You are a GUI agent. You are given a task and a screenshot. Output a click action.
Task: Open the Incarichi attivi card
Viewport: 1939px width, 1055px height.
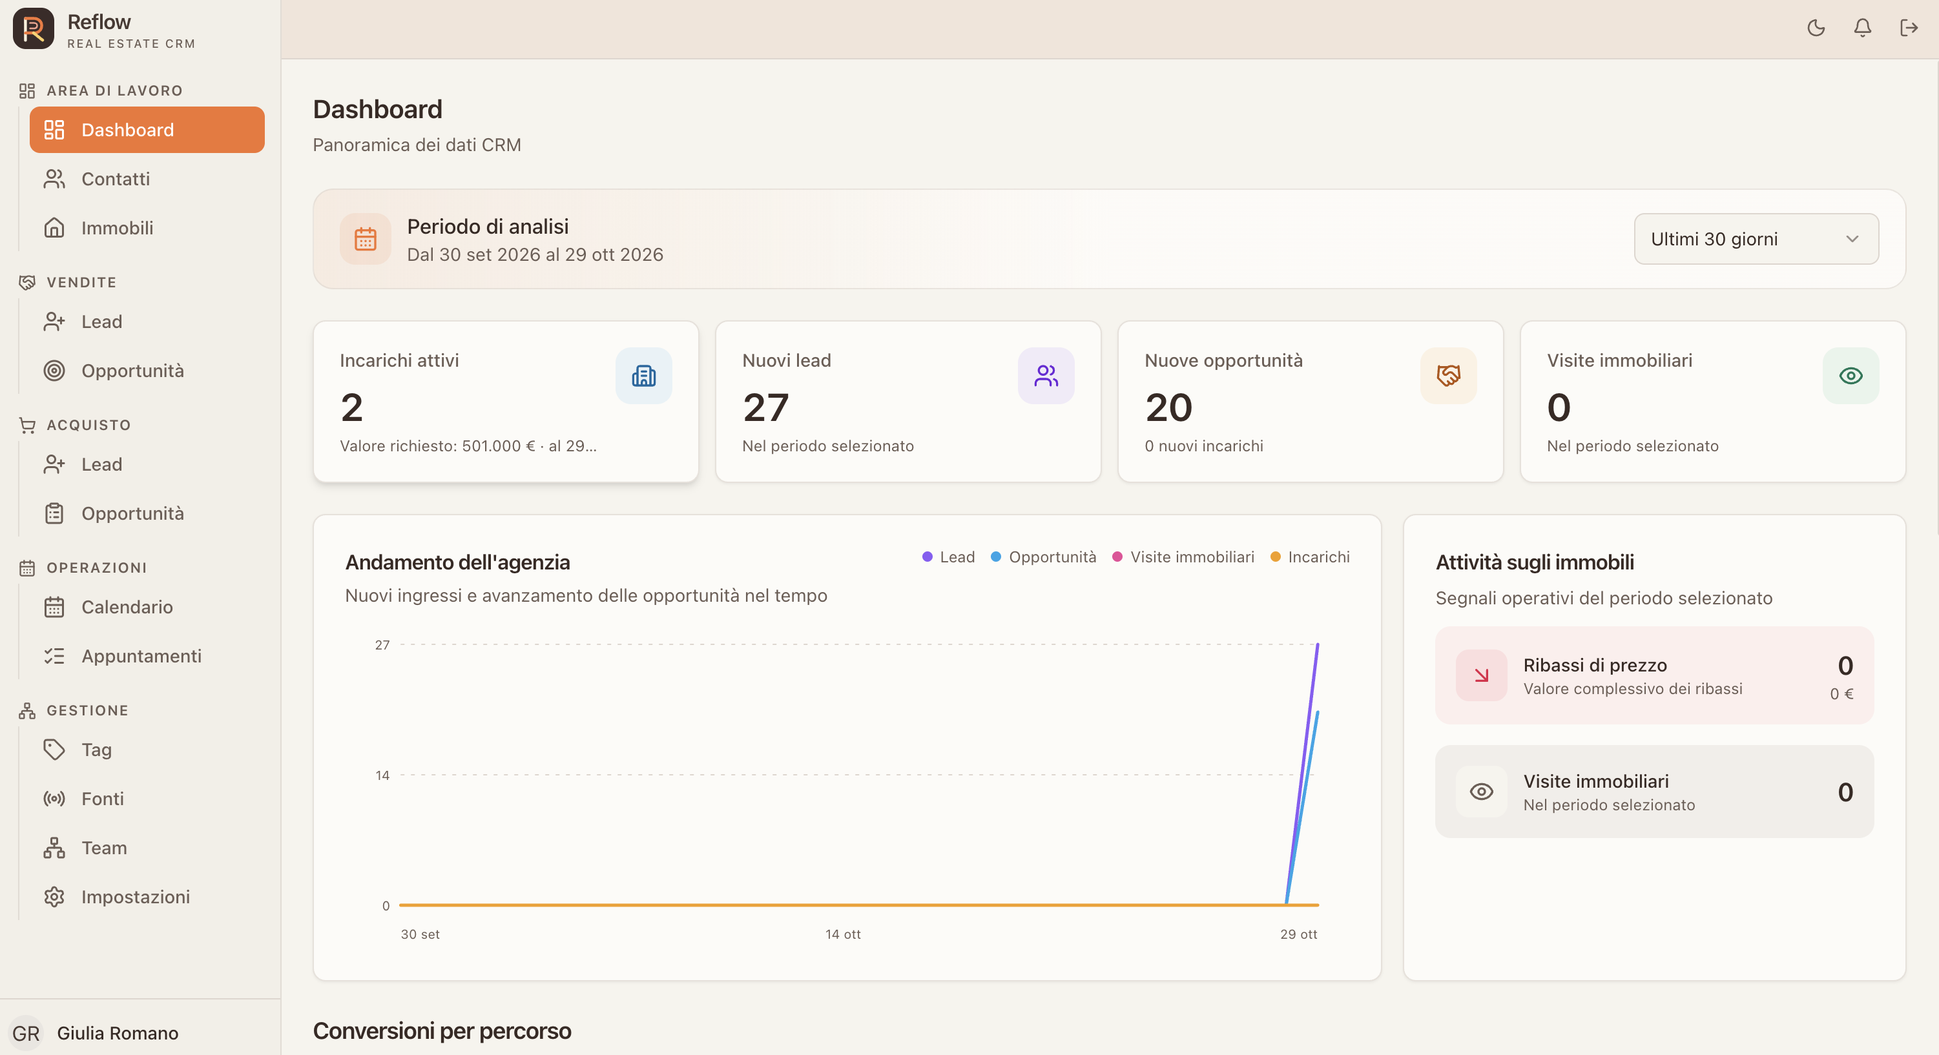[506, 402]
